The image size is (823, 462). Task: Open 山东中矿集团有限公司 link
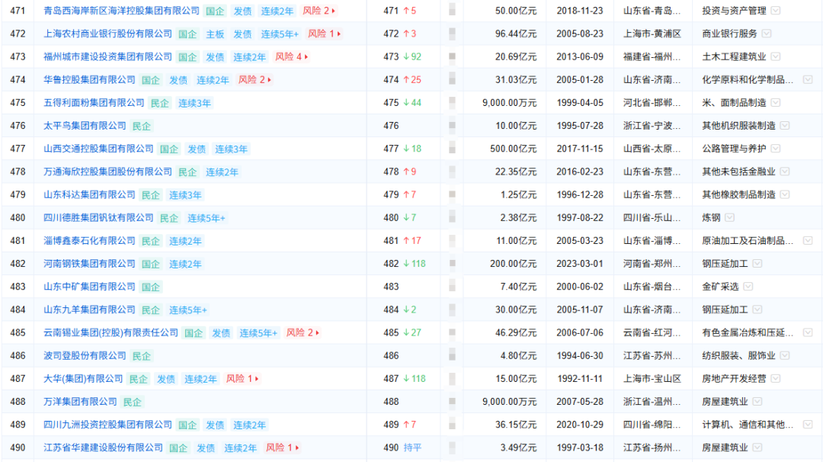89,287
